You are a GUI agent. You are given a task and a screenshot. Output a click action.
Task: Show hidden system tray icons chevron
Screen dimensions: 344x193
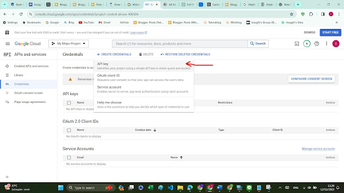(x=280, y=188)
